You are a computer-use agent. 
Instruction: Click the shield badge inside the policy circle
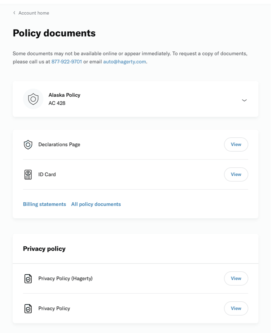[33, 99]
